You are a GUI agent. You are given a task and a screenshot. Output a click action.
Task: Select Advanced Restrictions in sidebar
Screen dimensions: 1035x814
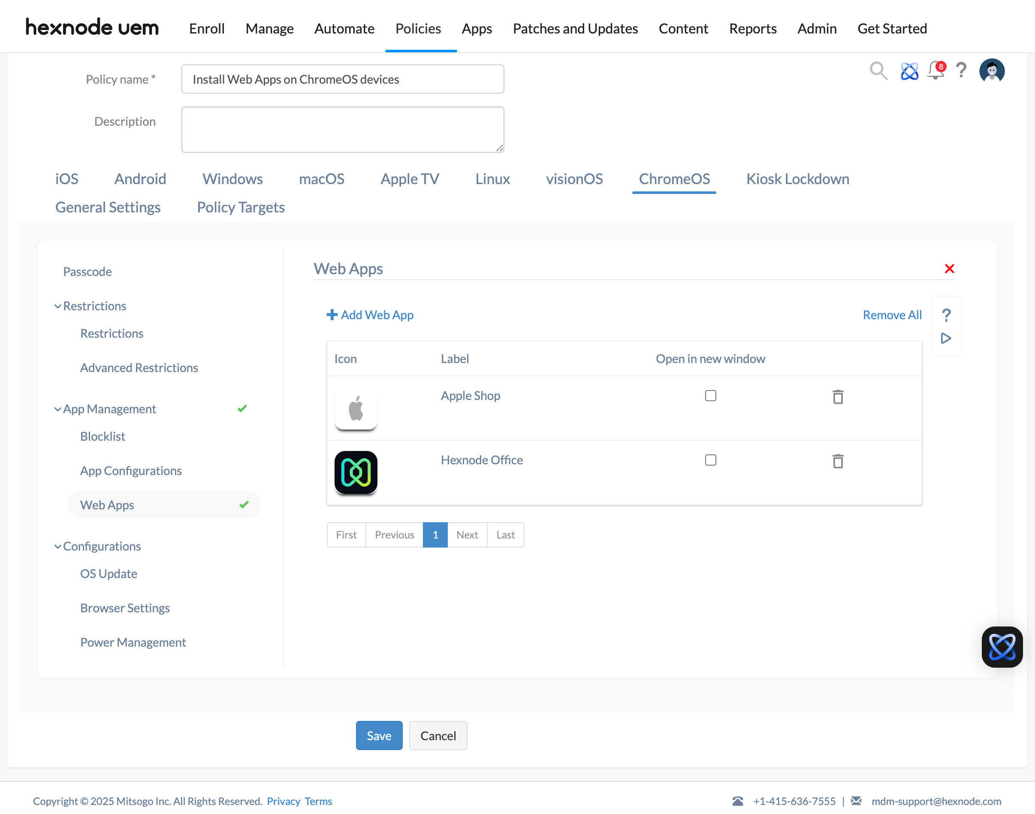[x=139, y=367]
